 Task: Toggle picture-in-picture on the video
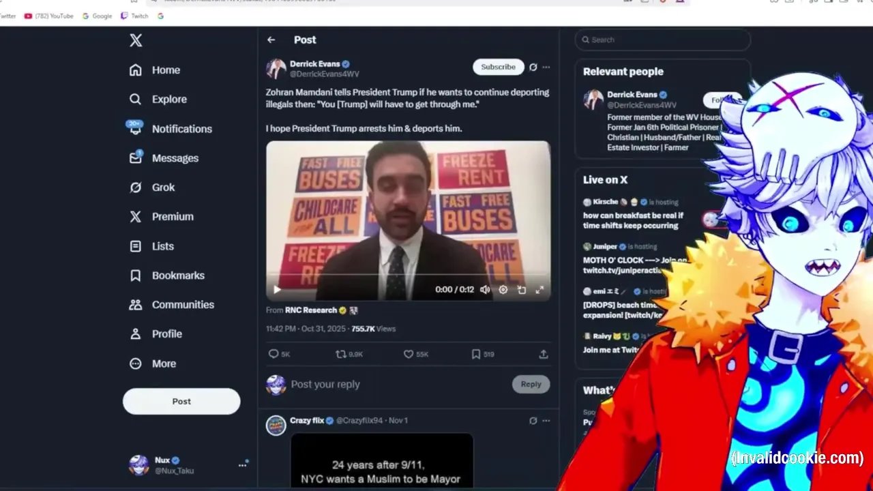point(522,290)
